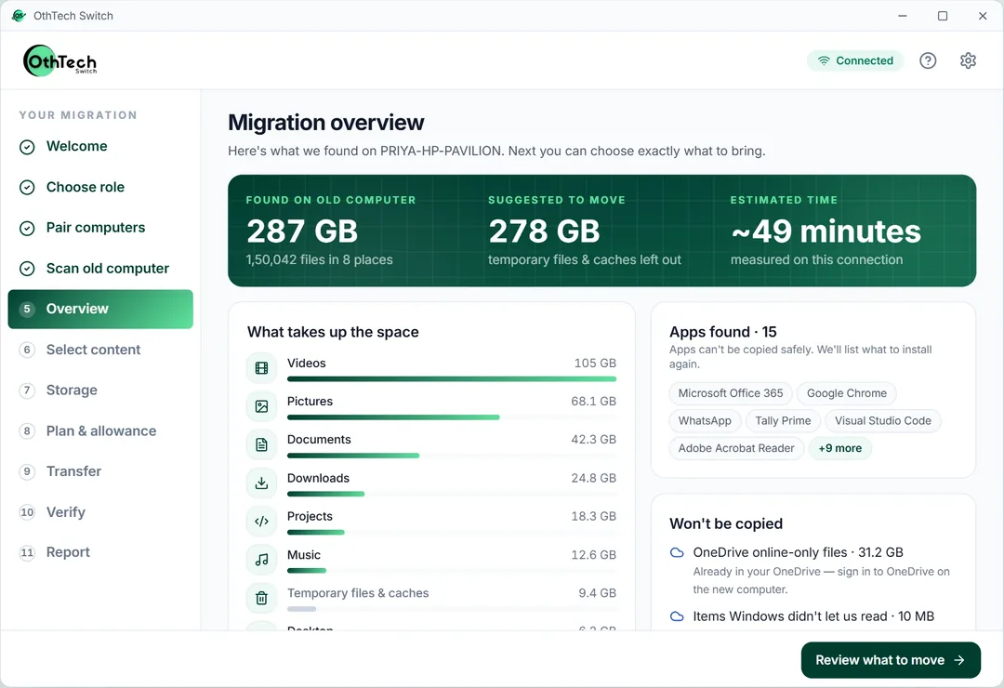Viewport: 1004px width, 688px height.
Task: Click the Downloads arrow icon
Action: [x=261, y=483]
